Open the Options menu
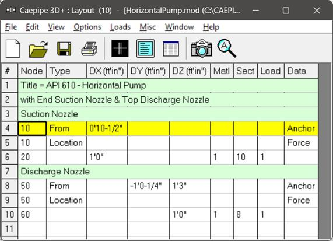 (x=87, y=27)
